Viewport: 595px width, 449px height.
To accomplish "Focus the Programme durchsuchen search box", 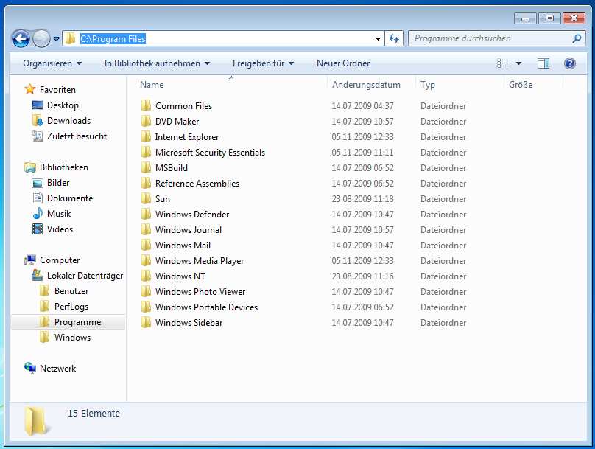I will click(497, 38).
